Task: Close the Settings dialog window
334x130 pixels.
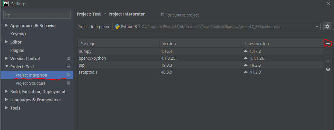Action: (328, 3)
